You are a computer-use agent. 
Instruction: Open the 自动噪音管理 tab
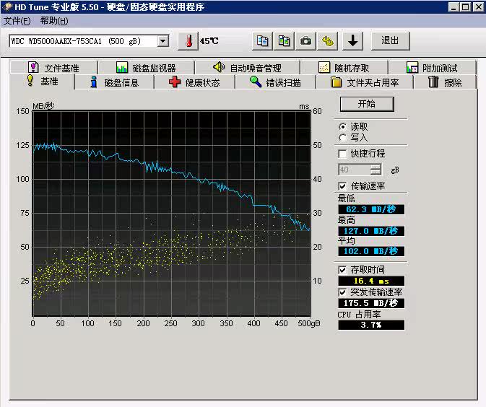(x=248, y=68)
